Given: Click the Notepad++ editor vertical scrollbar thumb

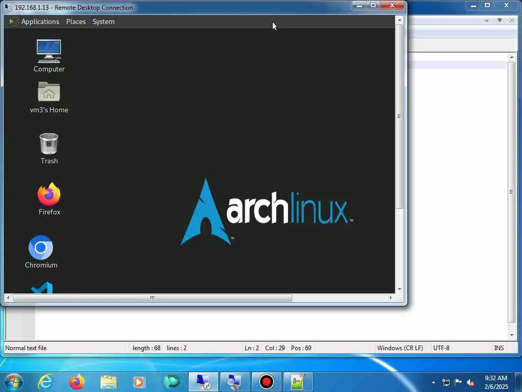Looking at the screenshot, I should (512, 192).
